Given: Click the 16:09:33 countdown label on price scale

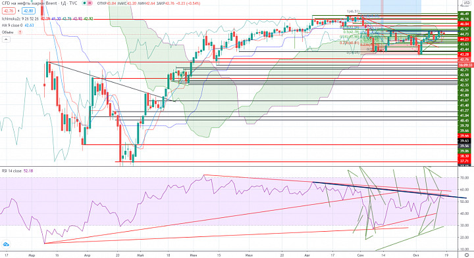Looking at the screenshot, I should point(465,65).
